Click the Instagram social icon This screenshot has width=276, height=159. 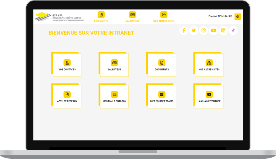pos(203,30)
